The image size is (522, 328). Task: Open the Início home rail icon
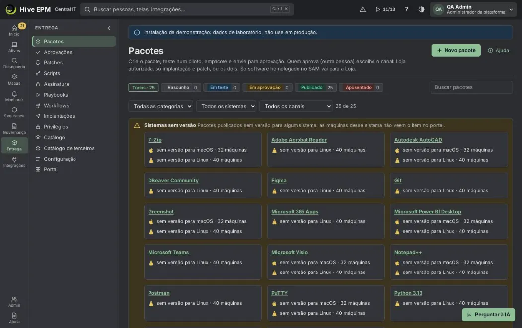tap(14, 30)
